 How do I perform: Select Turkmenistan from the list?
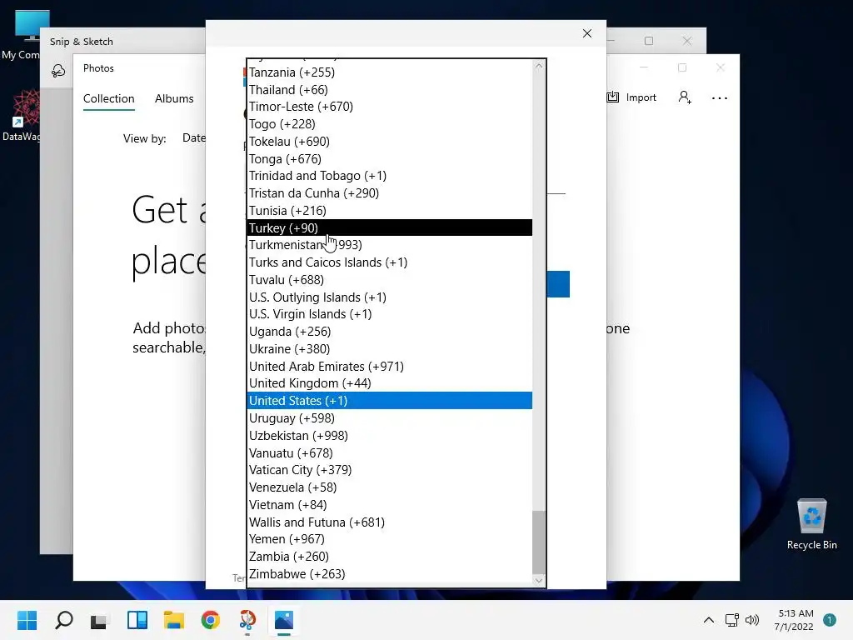click(x=390, y=245)
